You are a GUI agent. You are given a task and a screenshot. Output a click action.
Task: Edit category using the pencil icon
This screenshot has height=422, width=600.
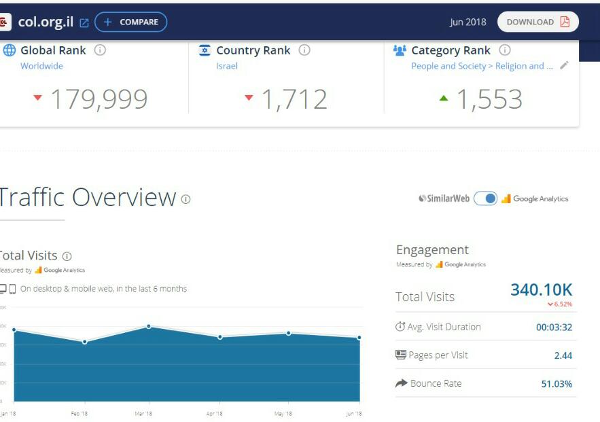pyautogui.click(x=564, y=66)
